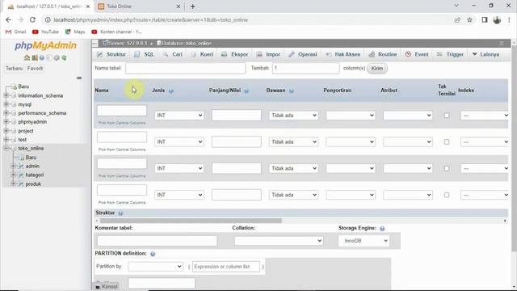Open help icon next to Struktur label
The height and width of the screenshot is (291, 517).
pos(120,213)
